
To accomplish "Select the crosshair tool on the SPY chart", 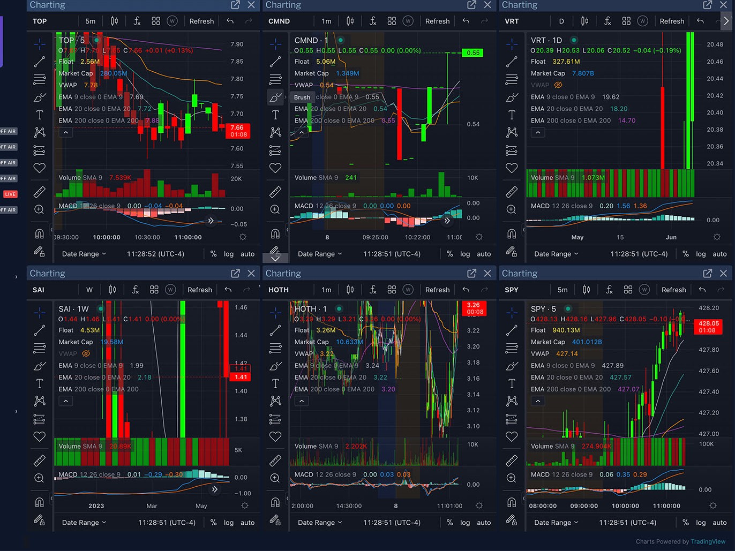I will [x=512, y=312].
